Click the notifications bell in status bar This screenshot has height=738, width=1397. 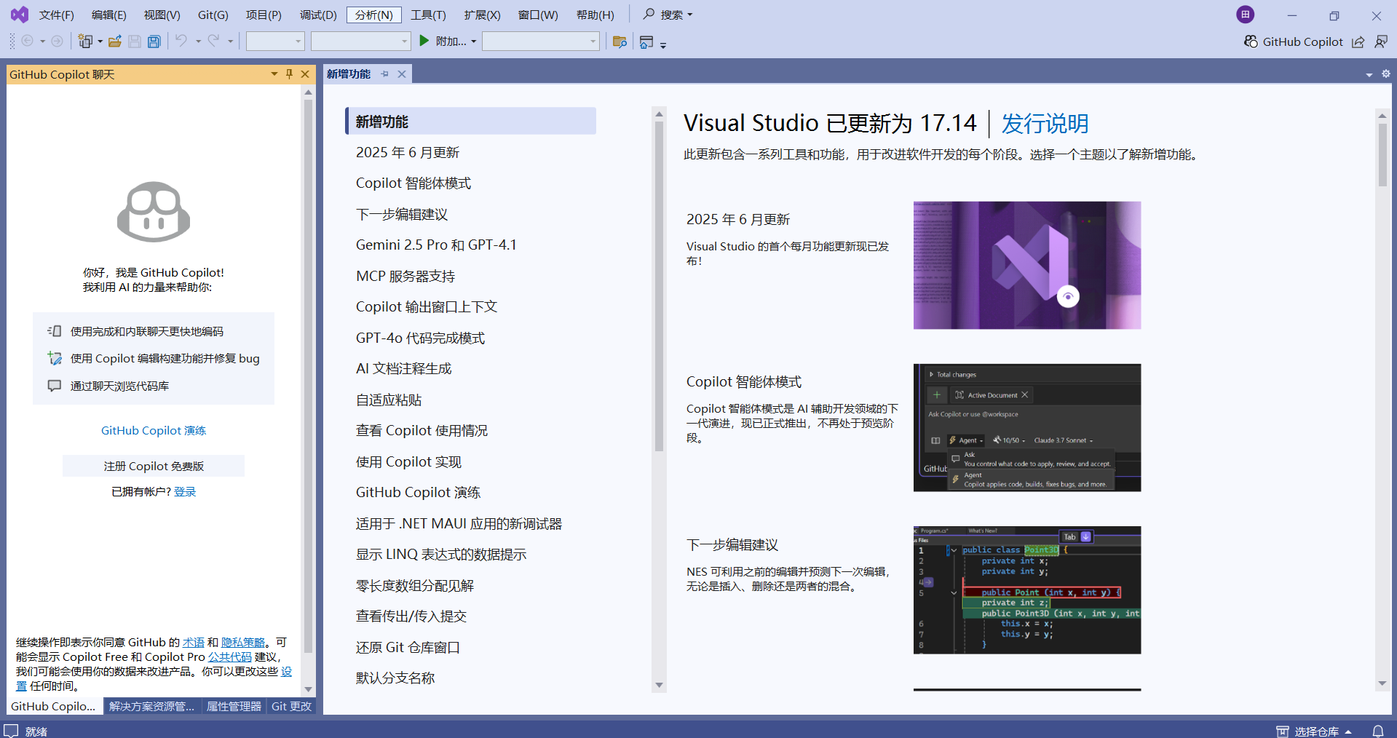pos(1378,731)
